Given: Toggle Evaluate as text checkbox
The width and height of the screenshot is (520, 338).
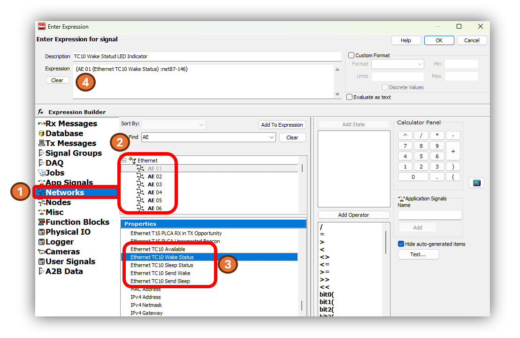Looking at the screenshot, I should coord(349,97).
